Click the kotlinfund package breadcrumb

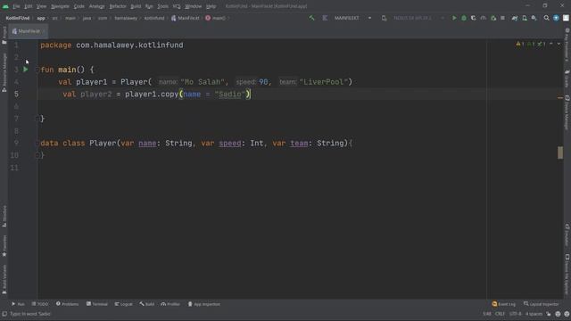pyautogui.click(x=154, y=18)
